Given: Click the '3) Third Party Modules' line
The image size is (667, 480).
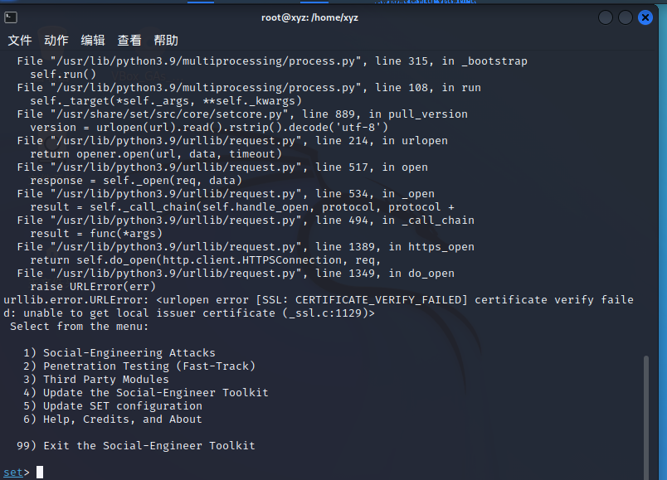Looking at the screenshot, I should tap(96, 379).
